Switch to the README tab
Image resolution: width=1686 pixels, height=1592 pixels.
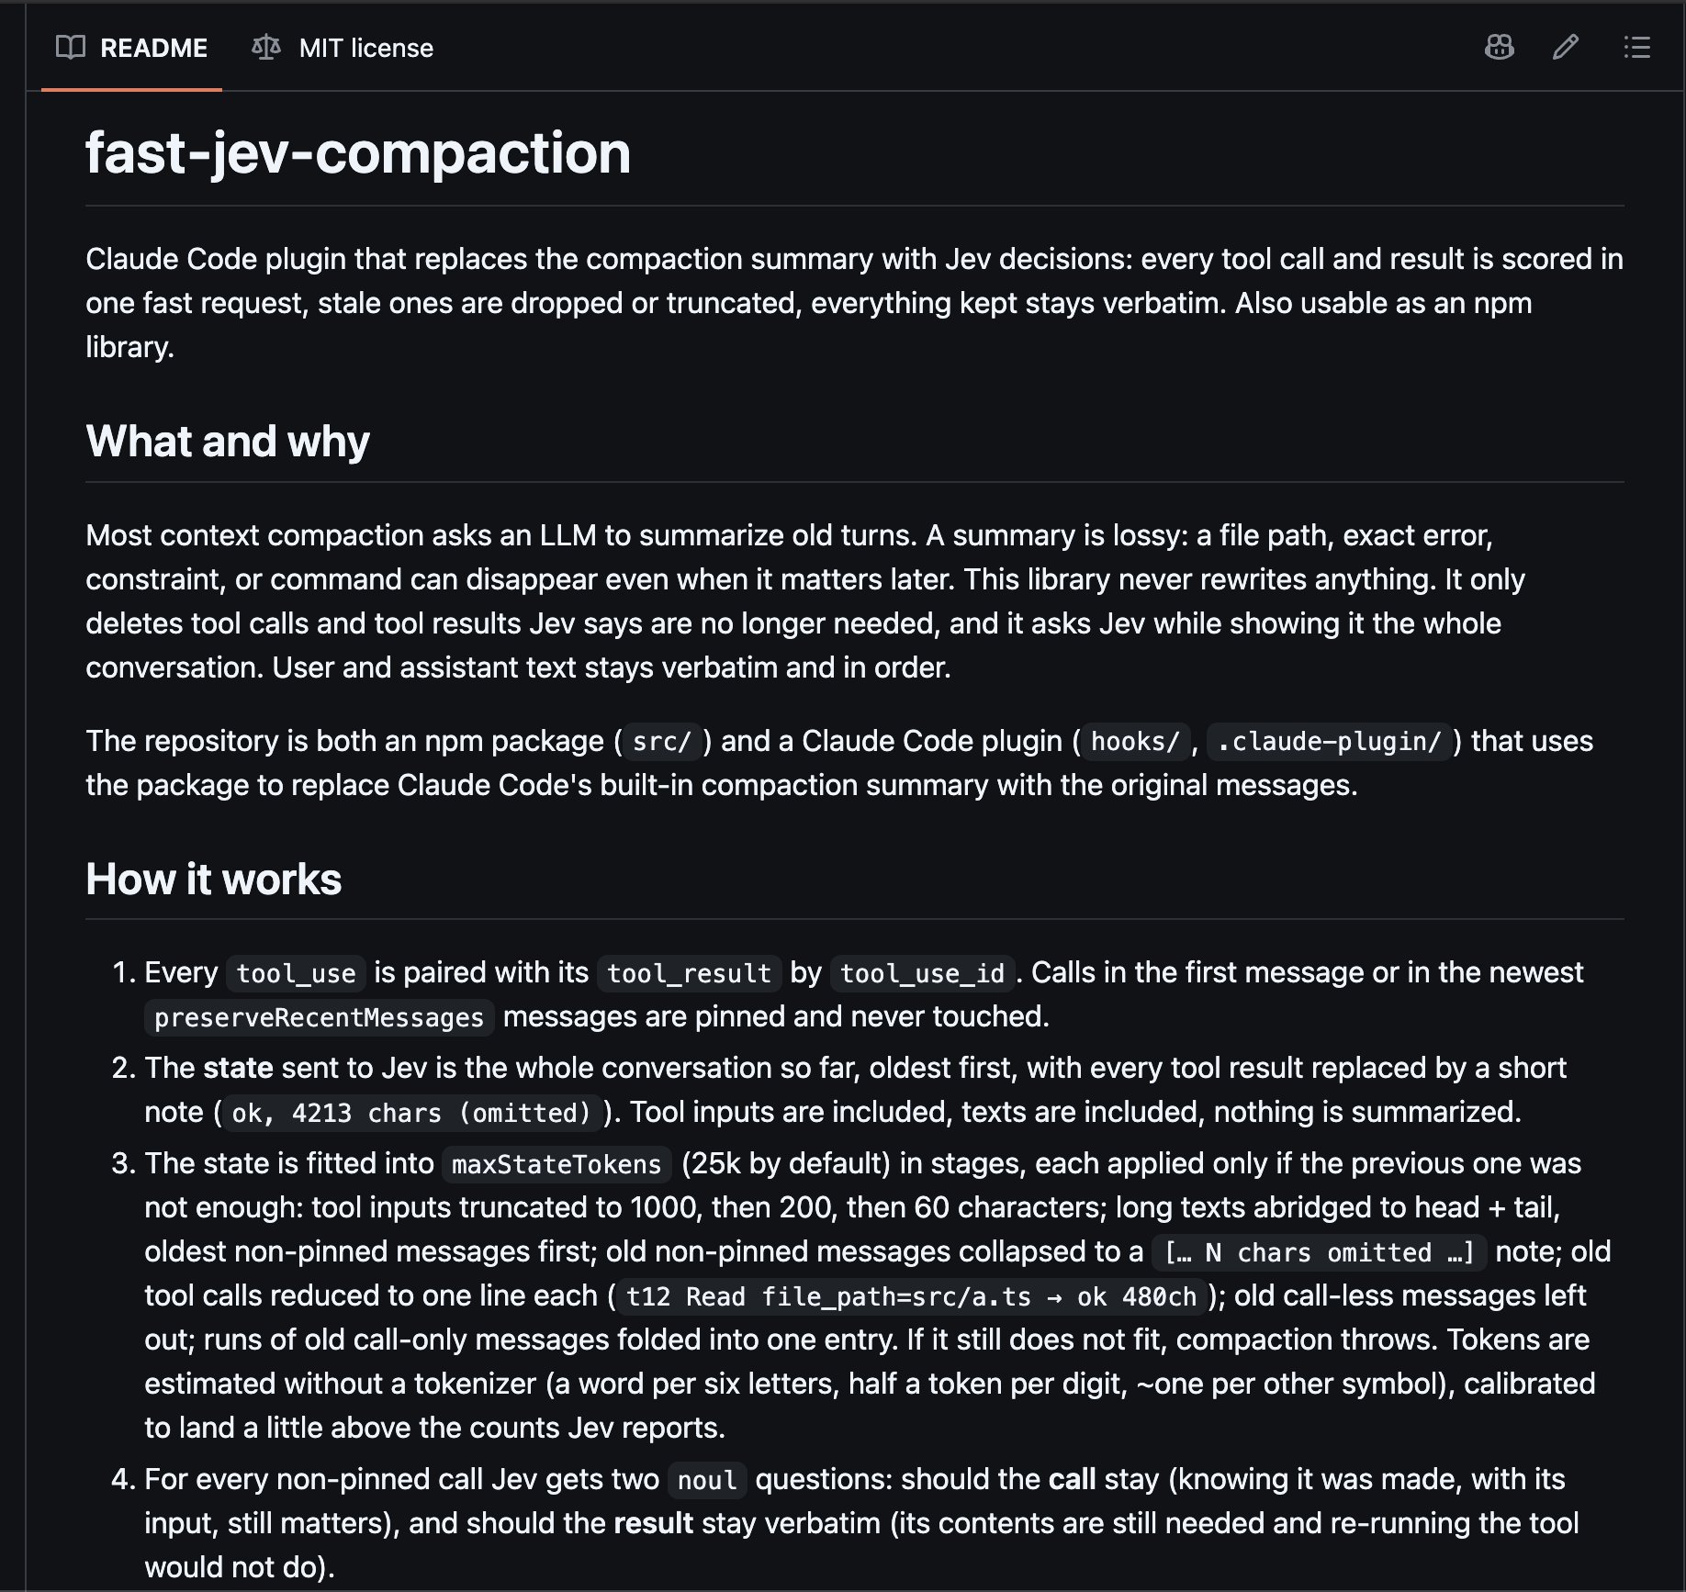(x=131, y=47)
